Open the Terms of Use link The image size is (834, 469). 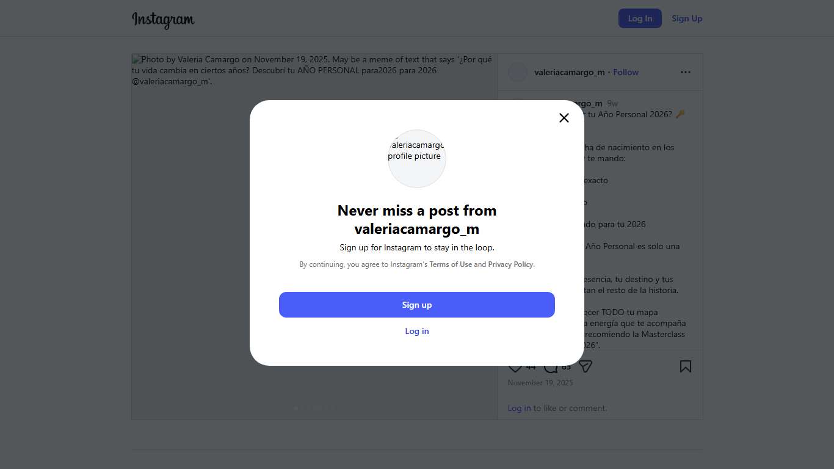[x=451, y=264]
